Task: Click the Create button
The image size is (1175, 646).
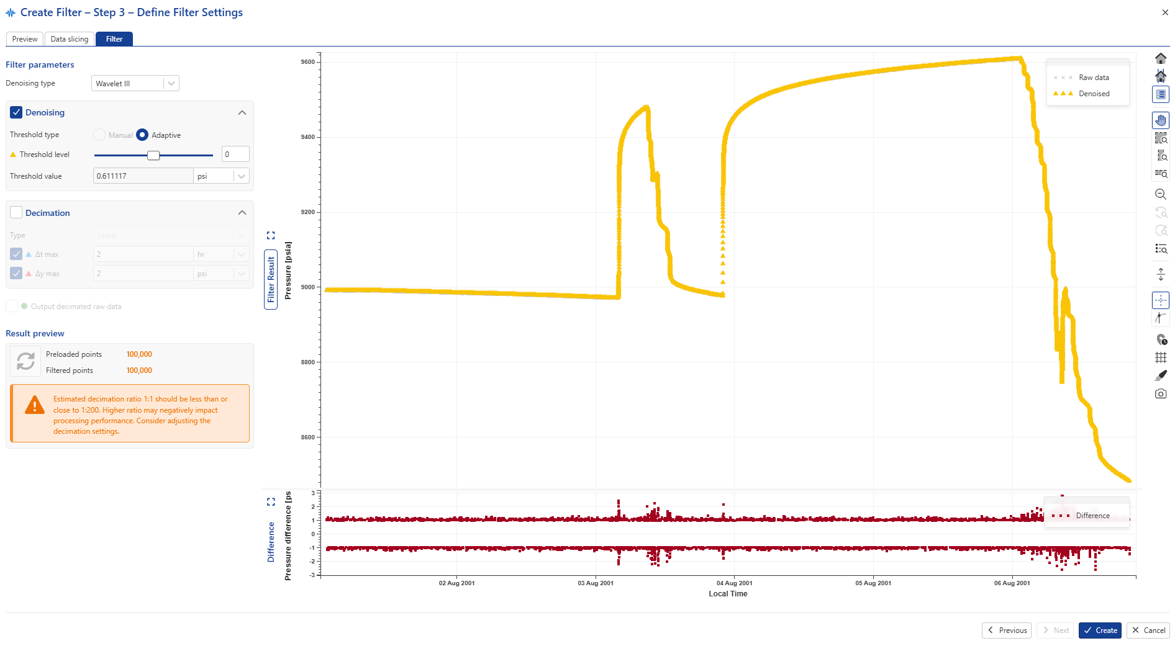Action: tap(1099, 630)
